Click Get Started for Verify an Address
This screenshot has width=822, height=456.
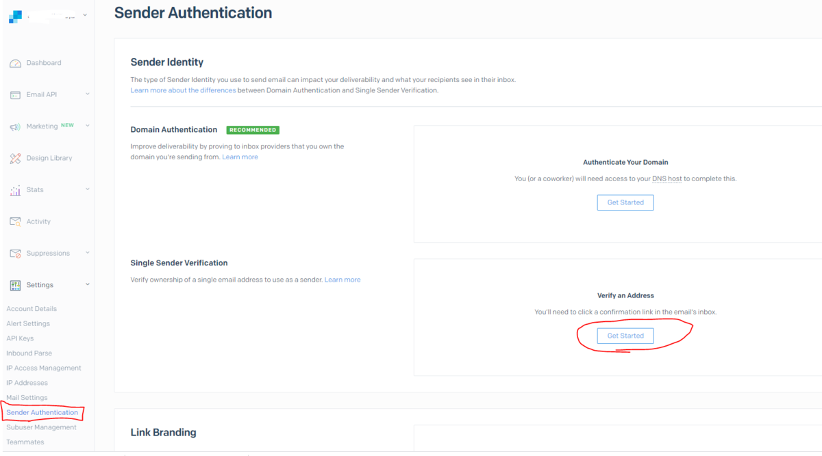625,336
